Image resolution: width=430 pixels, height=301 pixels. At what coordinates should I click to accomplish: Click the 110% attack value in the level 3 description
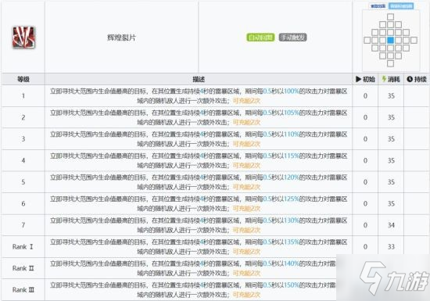pos(291,134)
